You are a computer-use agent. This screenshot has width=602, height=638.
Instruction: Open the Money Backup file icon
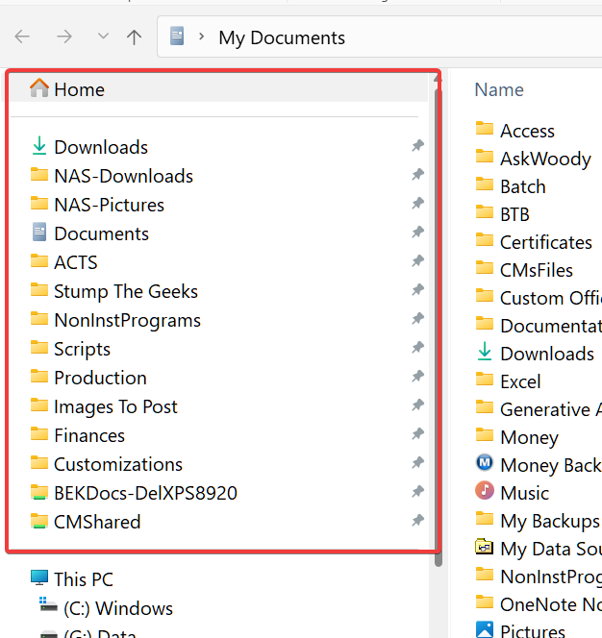pos(485,464)
